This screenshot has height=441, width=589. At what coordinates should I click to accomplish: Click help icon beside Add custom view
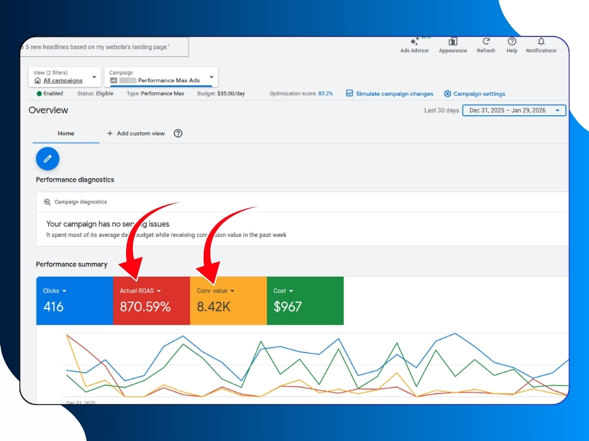[178, 133]
